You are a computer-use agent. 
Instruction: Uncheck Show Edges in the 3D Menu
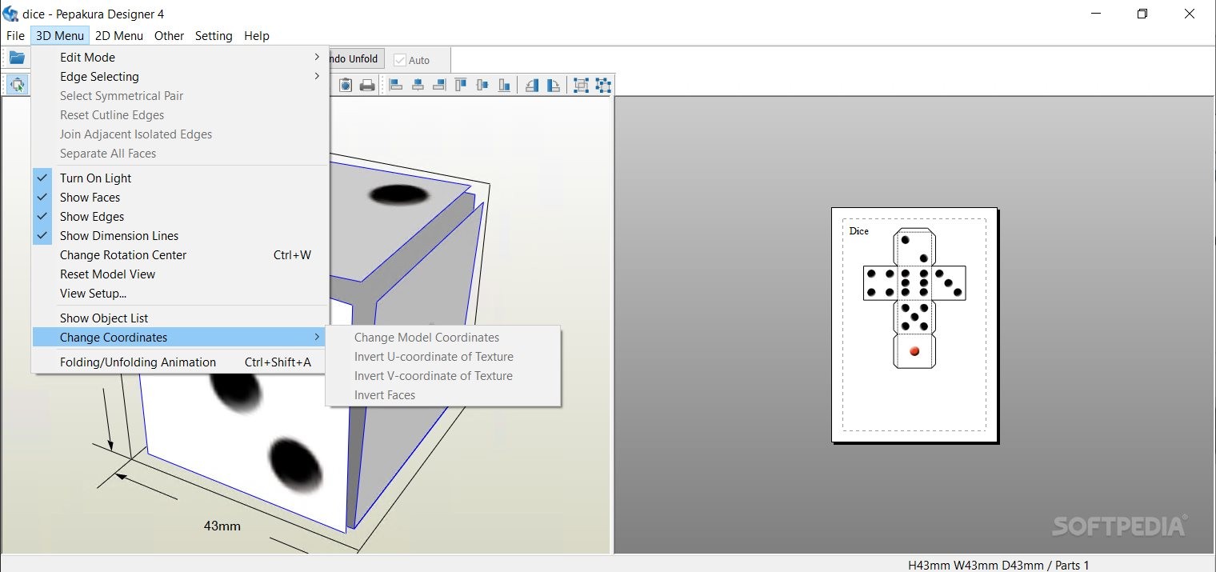coord(180,217)
